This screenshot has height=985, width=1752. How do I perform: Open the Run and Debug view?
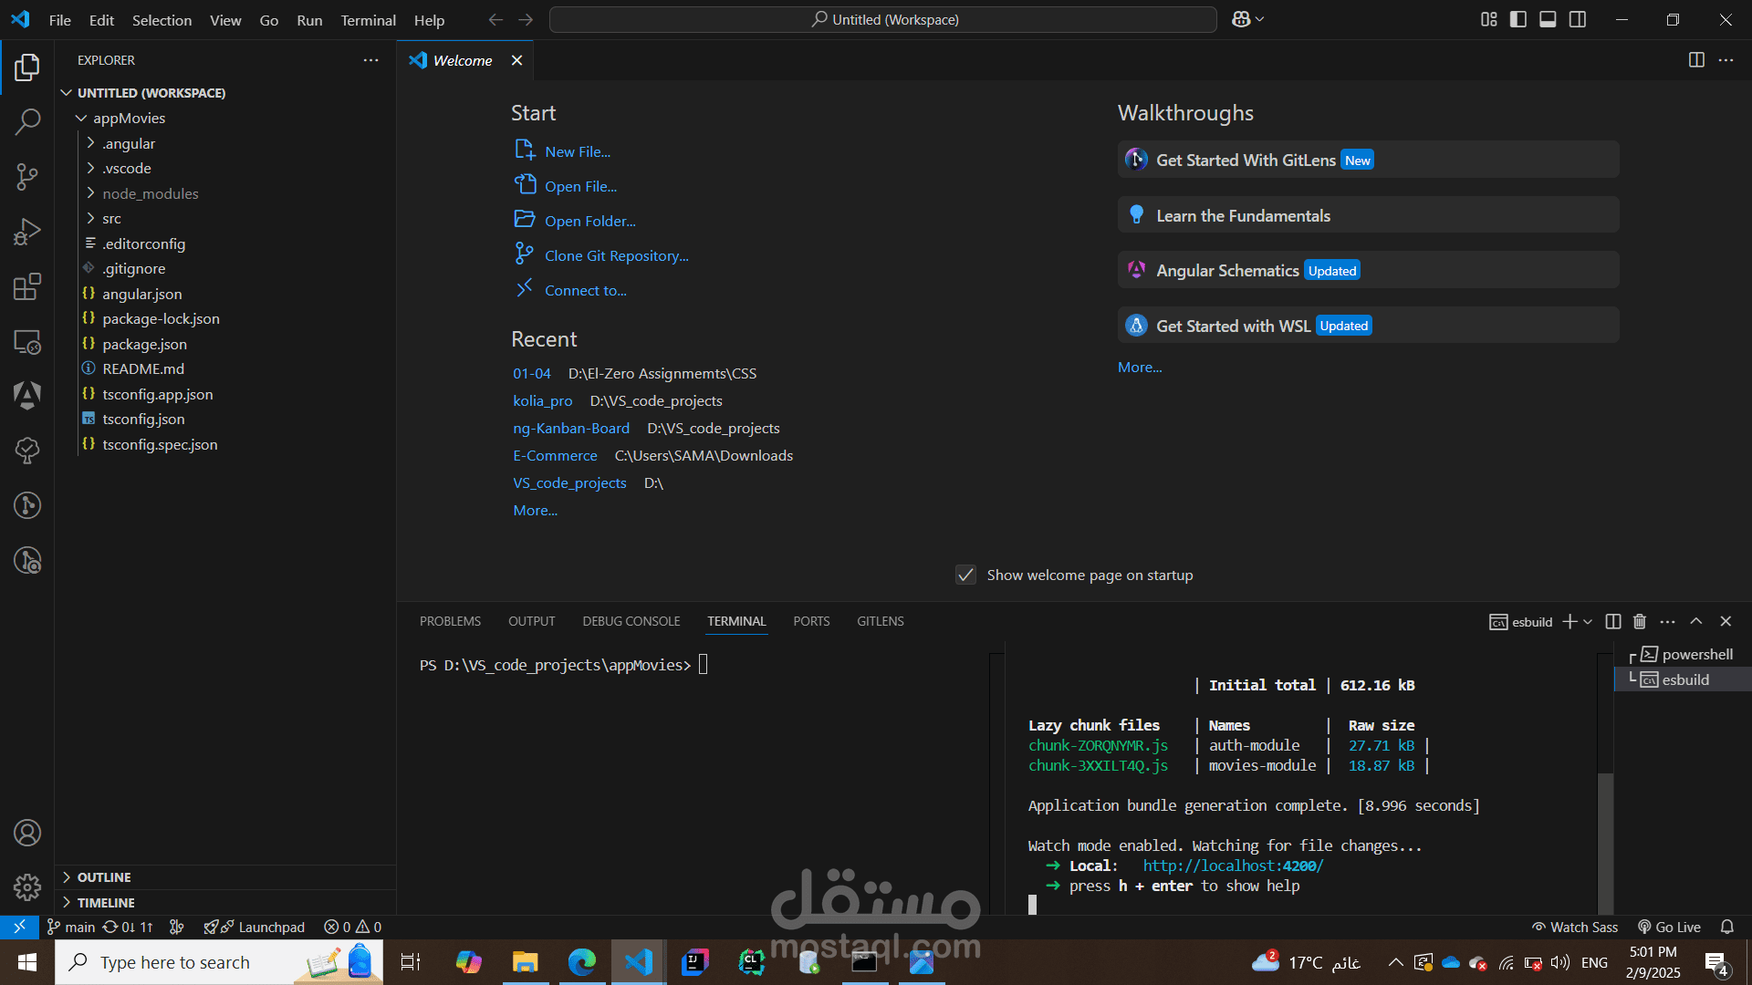tap(27, 232)
